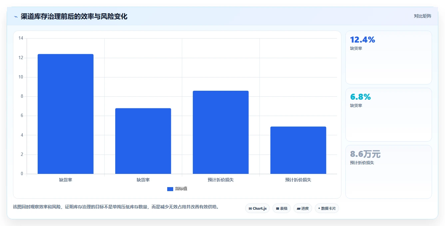
Task: Click the shortest bar at 4.9
Action: pyautogui.click(x=298, y=150)
